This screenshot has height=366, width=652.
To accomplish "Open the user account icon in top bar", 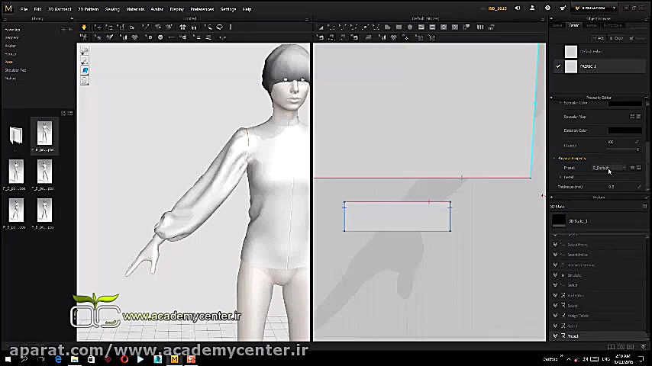I will (x=532, y=8).
